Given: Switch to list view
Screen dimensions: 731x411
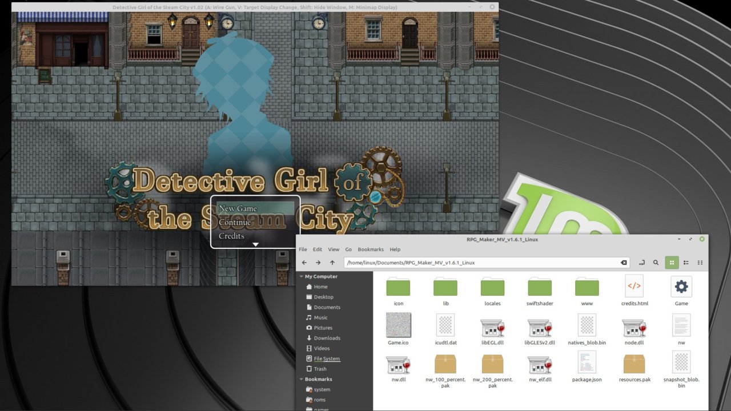Looking at the screenshot, I should pos(686,263).
